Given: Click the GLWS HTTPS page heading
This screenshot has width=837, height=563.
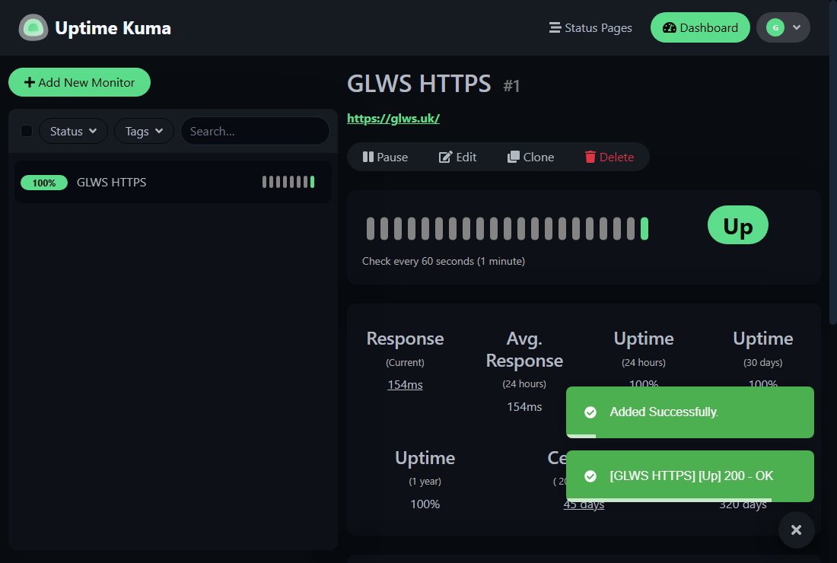Looking at the screenshot, I should pos(419,84).
